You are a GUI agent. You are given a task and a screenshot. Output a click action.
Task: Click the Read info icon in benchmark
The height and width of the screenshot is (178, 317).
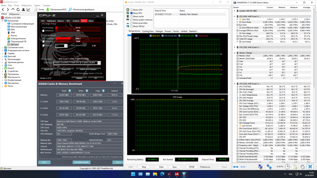coord(70,91)
